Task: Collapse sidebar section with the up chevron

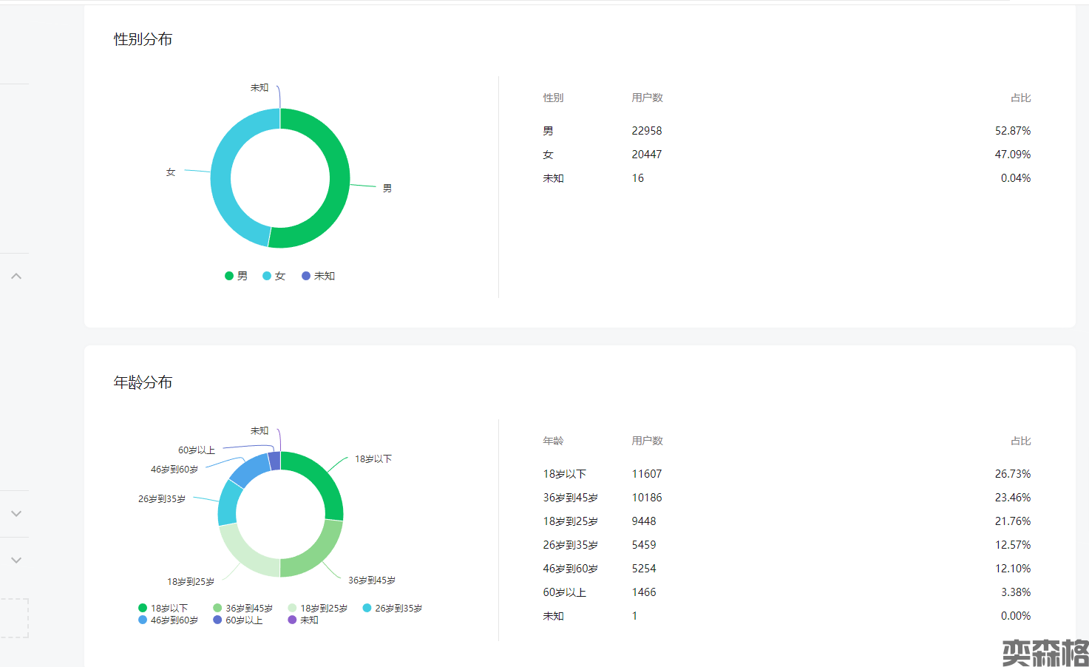Action: 16,276
